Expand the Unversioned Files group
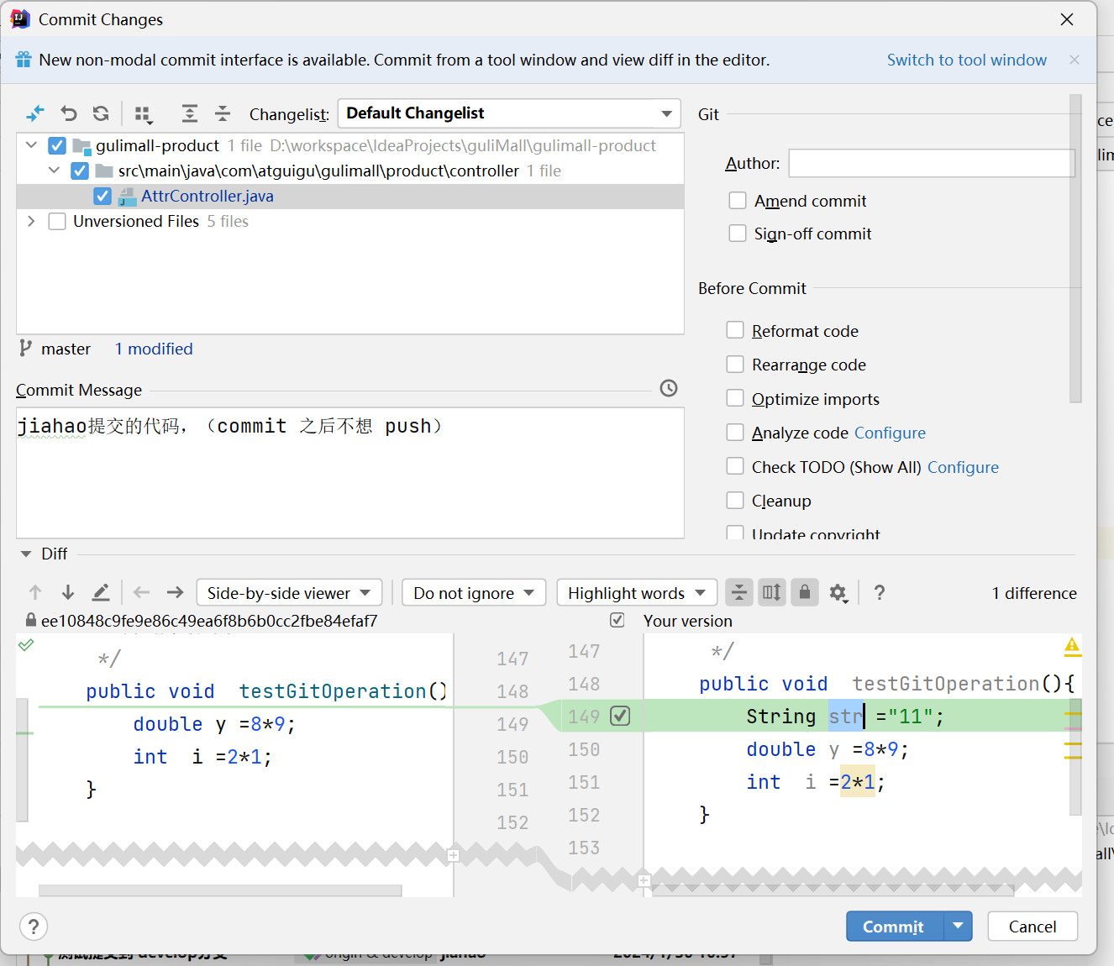Image resolution: width=1114 pixels, height=966 pixels. point(31,221)
